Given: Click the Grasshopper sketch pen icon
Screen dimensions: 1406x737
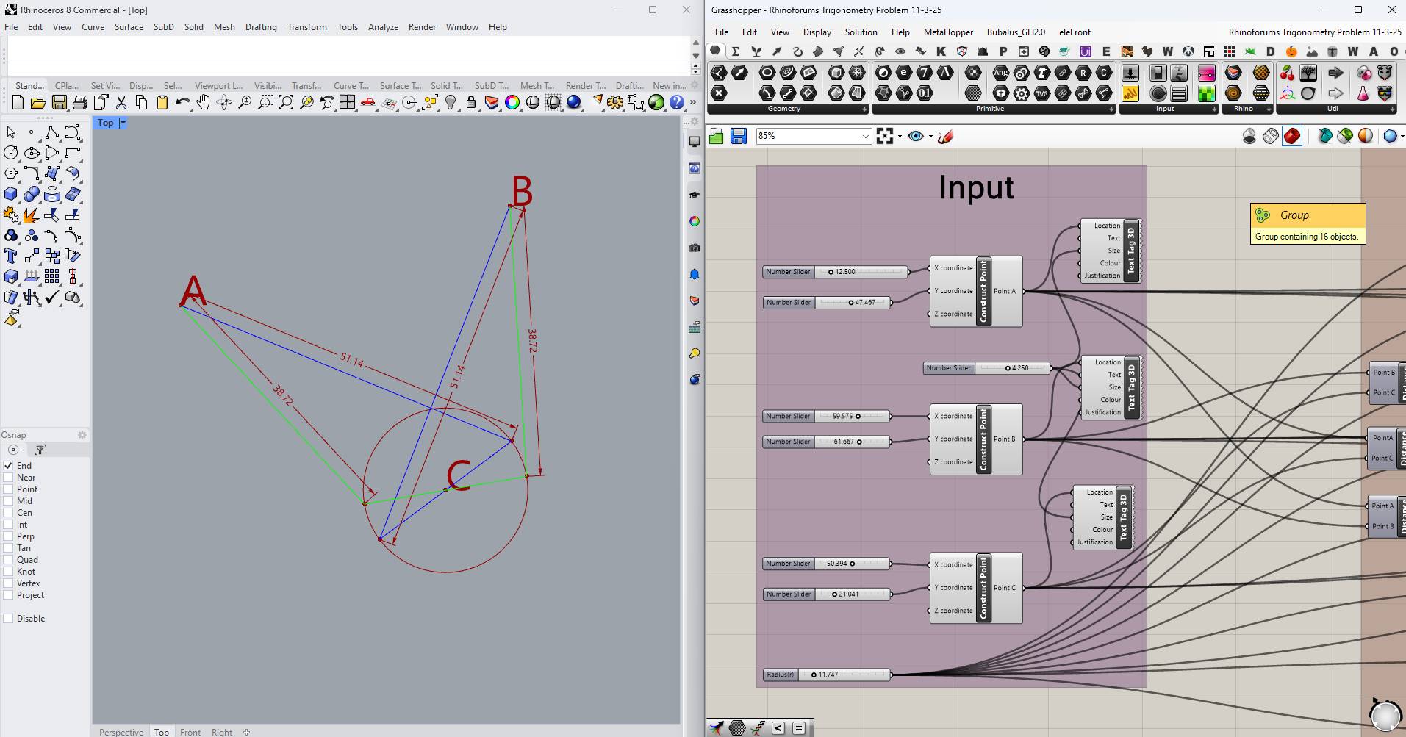Looking at the screenshot, I should (946, 136).
